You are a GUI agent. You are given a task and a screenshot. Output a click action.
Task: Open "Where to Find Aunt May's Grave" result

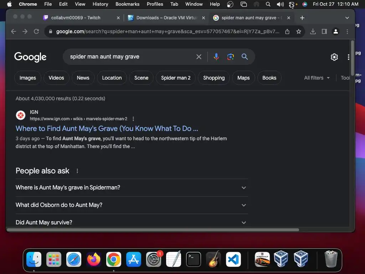(107, 128)
